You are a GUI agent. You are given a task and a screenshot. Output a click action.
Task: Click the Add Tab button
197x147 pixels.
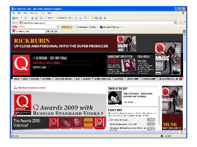(x=52, y=31)
